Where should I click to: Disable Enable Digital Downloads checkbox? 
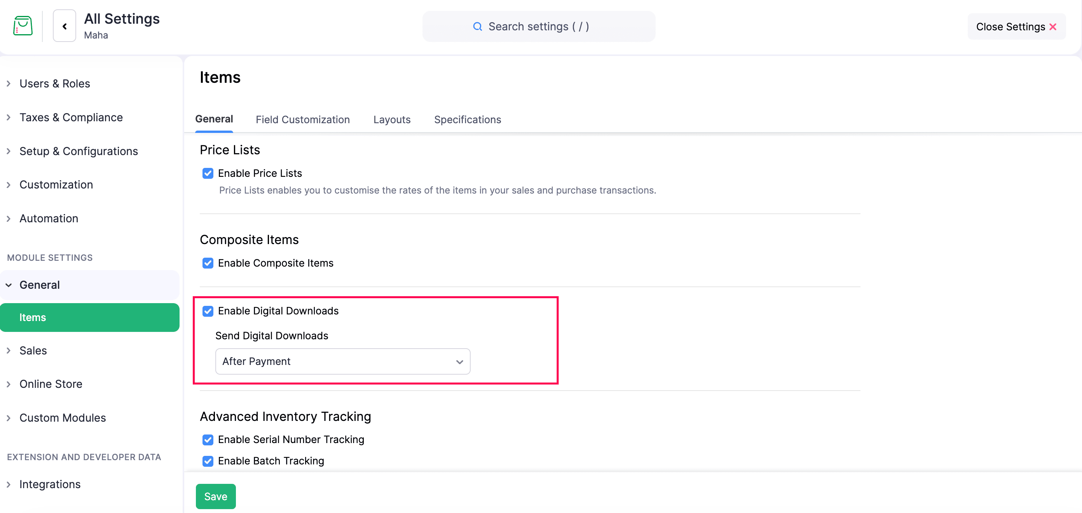tap(208, 311)
